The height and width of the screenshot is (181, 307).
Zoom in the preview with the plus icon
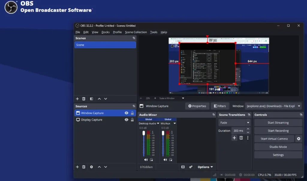point(155,98)
